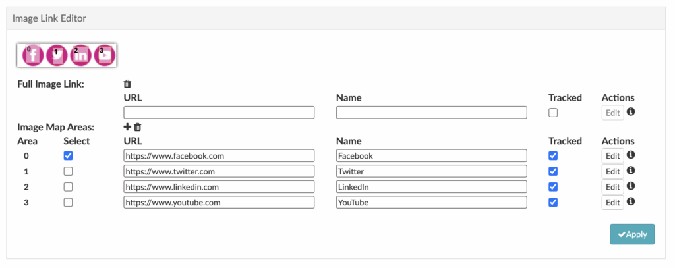Edit the Twitter area link

(612, 171)
